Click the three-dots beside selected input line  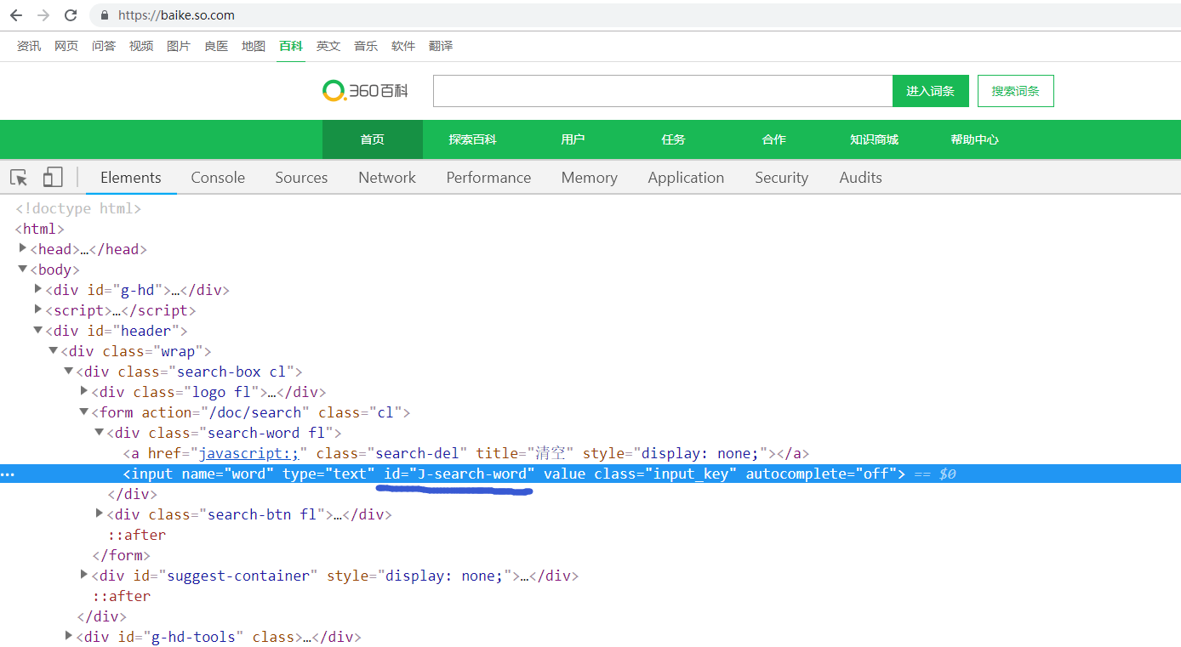(x=8, y=474)
